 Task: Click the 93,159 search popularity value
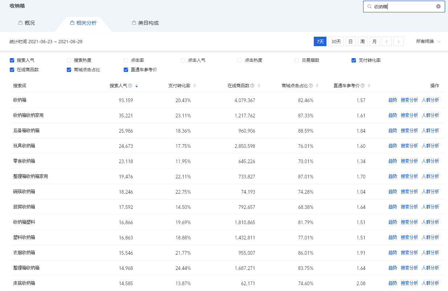pos(126,100)
